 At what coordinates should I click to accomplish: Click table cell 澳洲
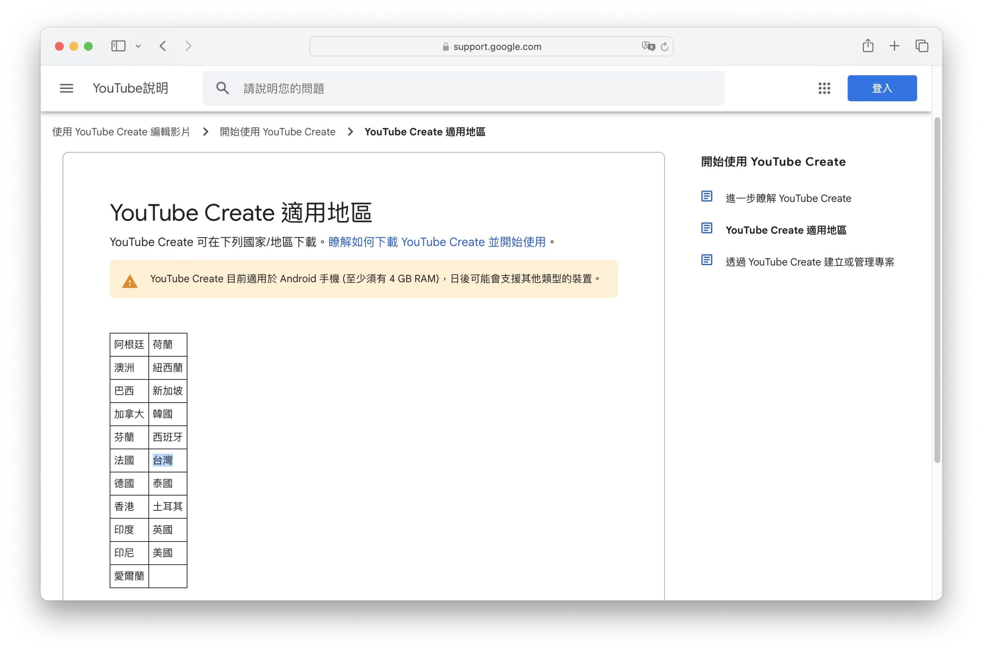[129, 368]
